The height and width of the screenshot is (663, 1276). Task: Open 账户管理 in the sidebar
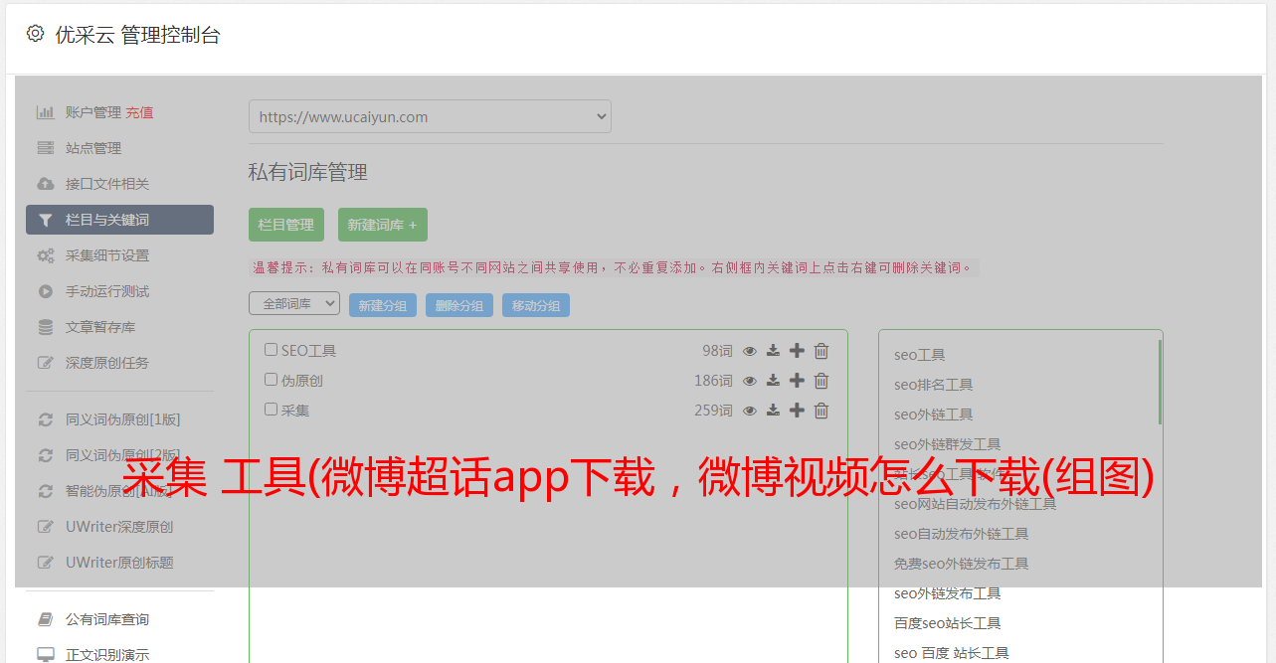(x=93, y=112)
